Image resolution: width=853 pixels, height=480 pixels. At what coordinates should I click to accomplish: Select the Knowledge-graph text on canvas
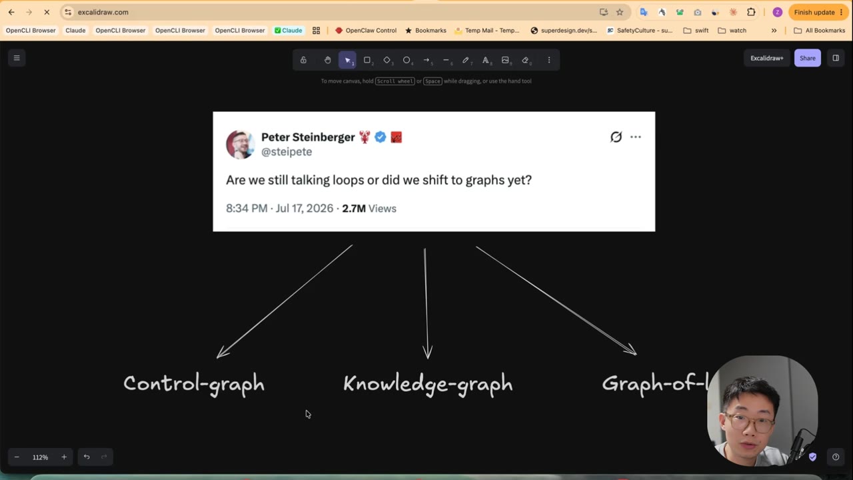(428, 384)
